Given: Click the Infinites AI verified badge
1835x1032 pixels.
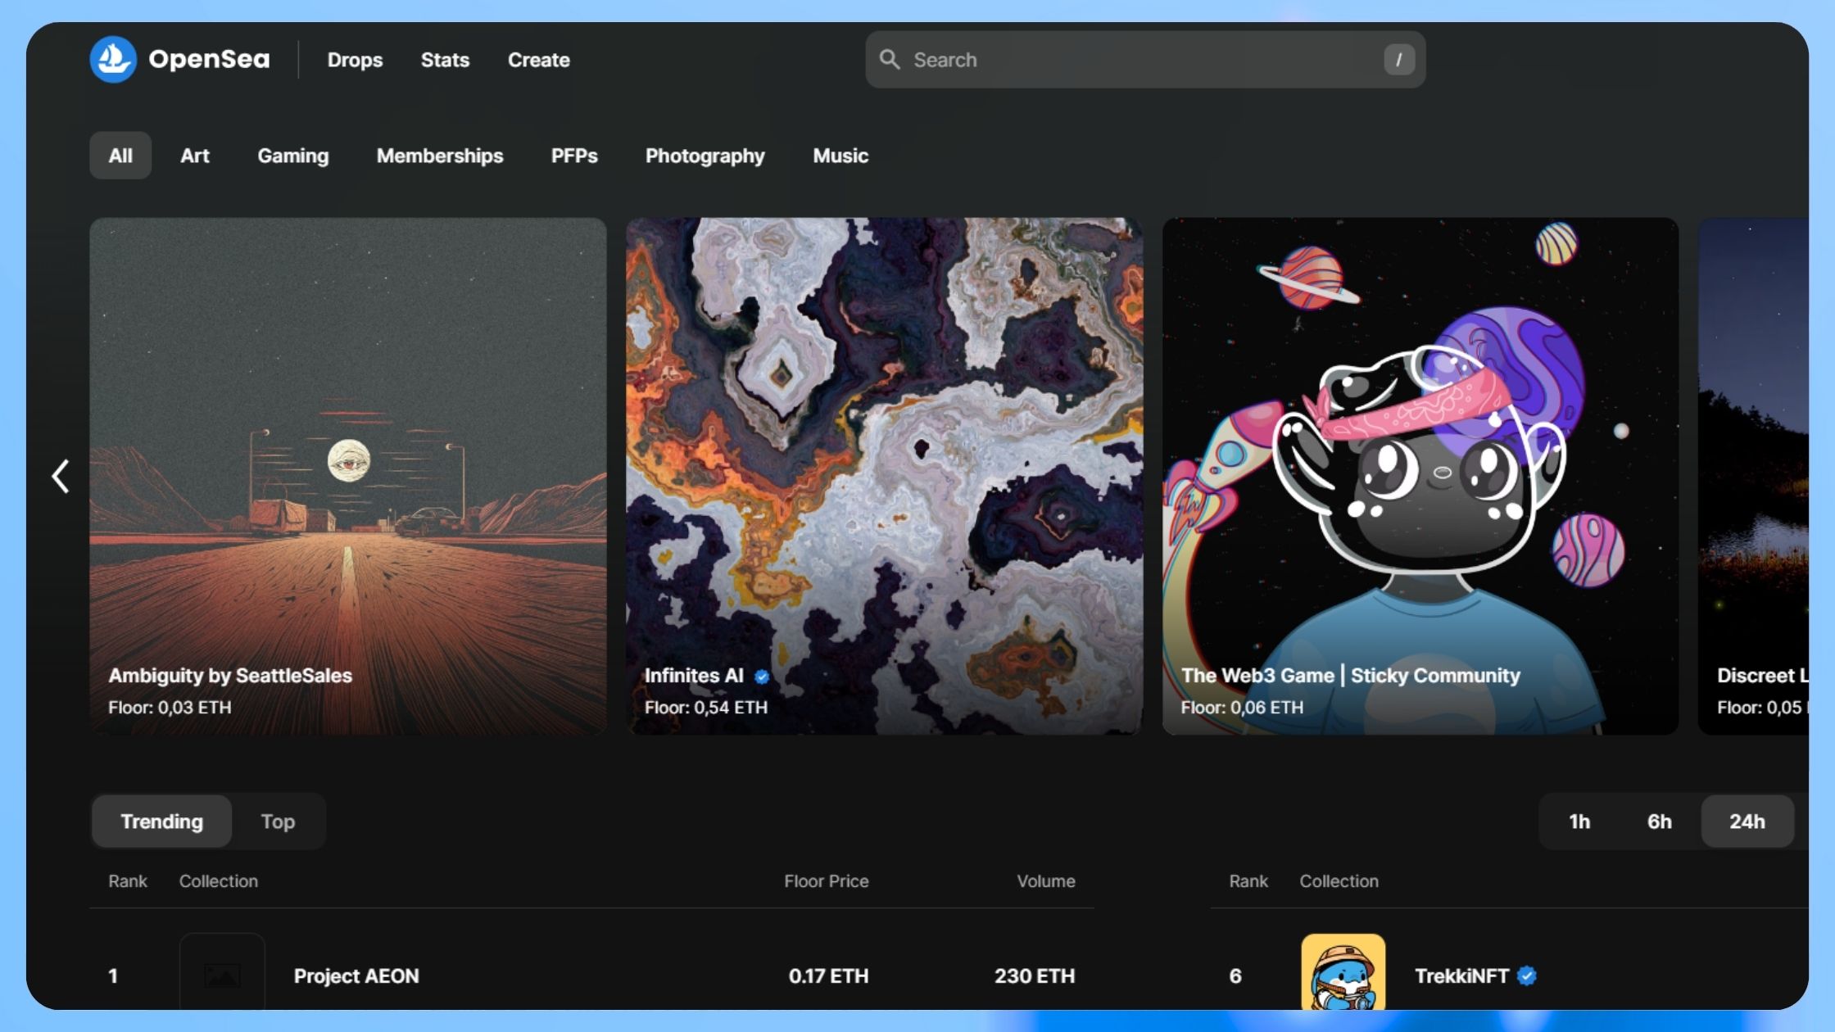Looking at the screenshot, I should 762,677.
